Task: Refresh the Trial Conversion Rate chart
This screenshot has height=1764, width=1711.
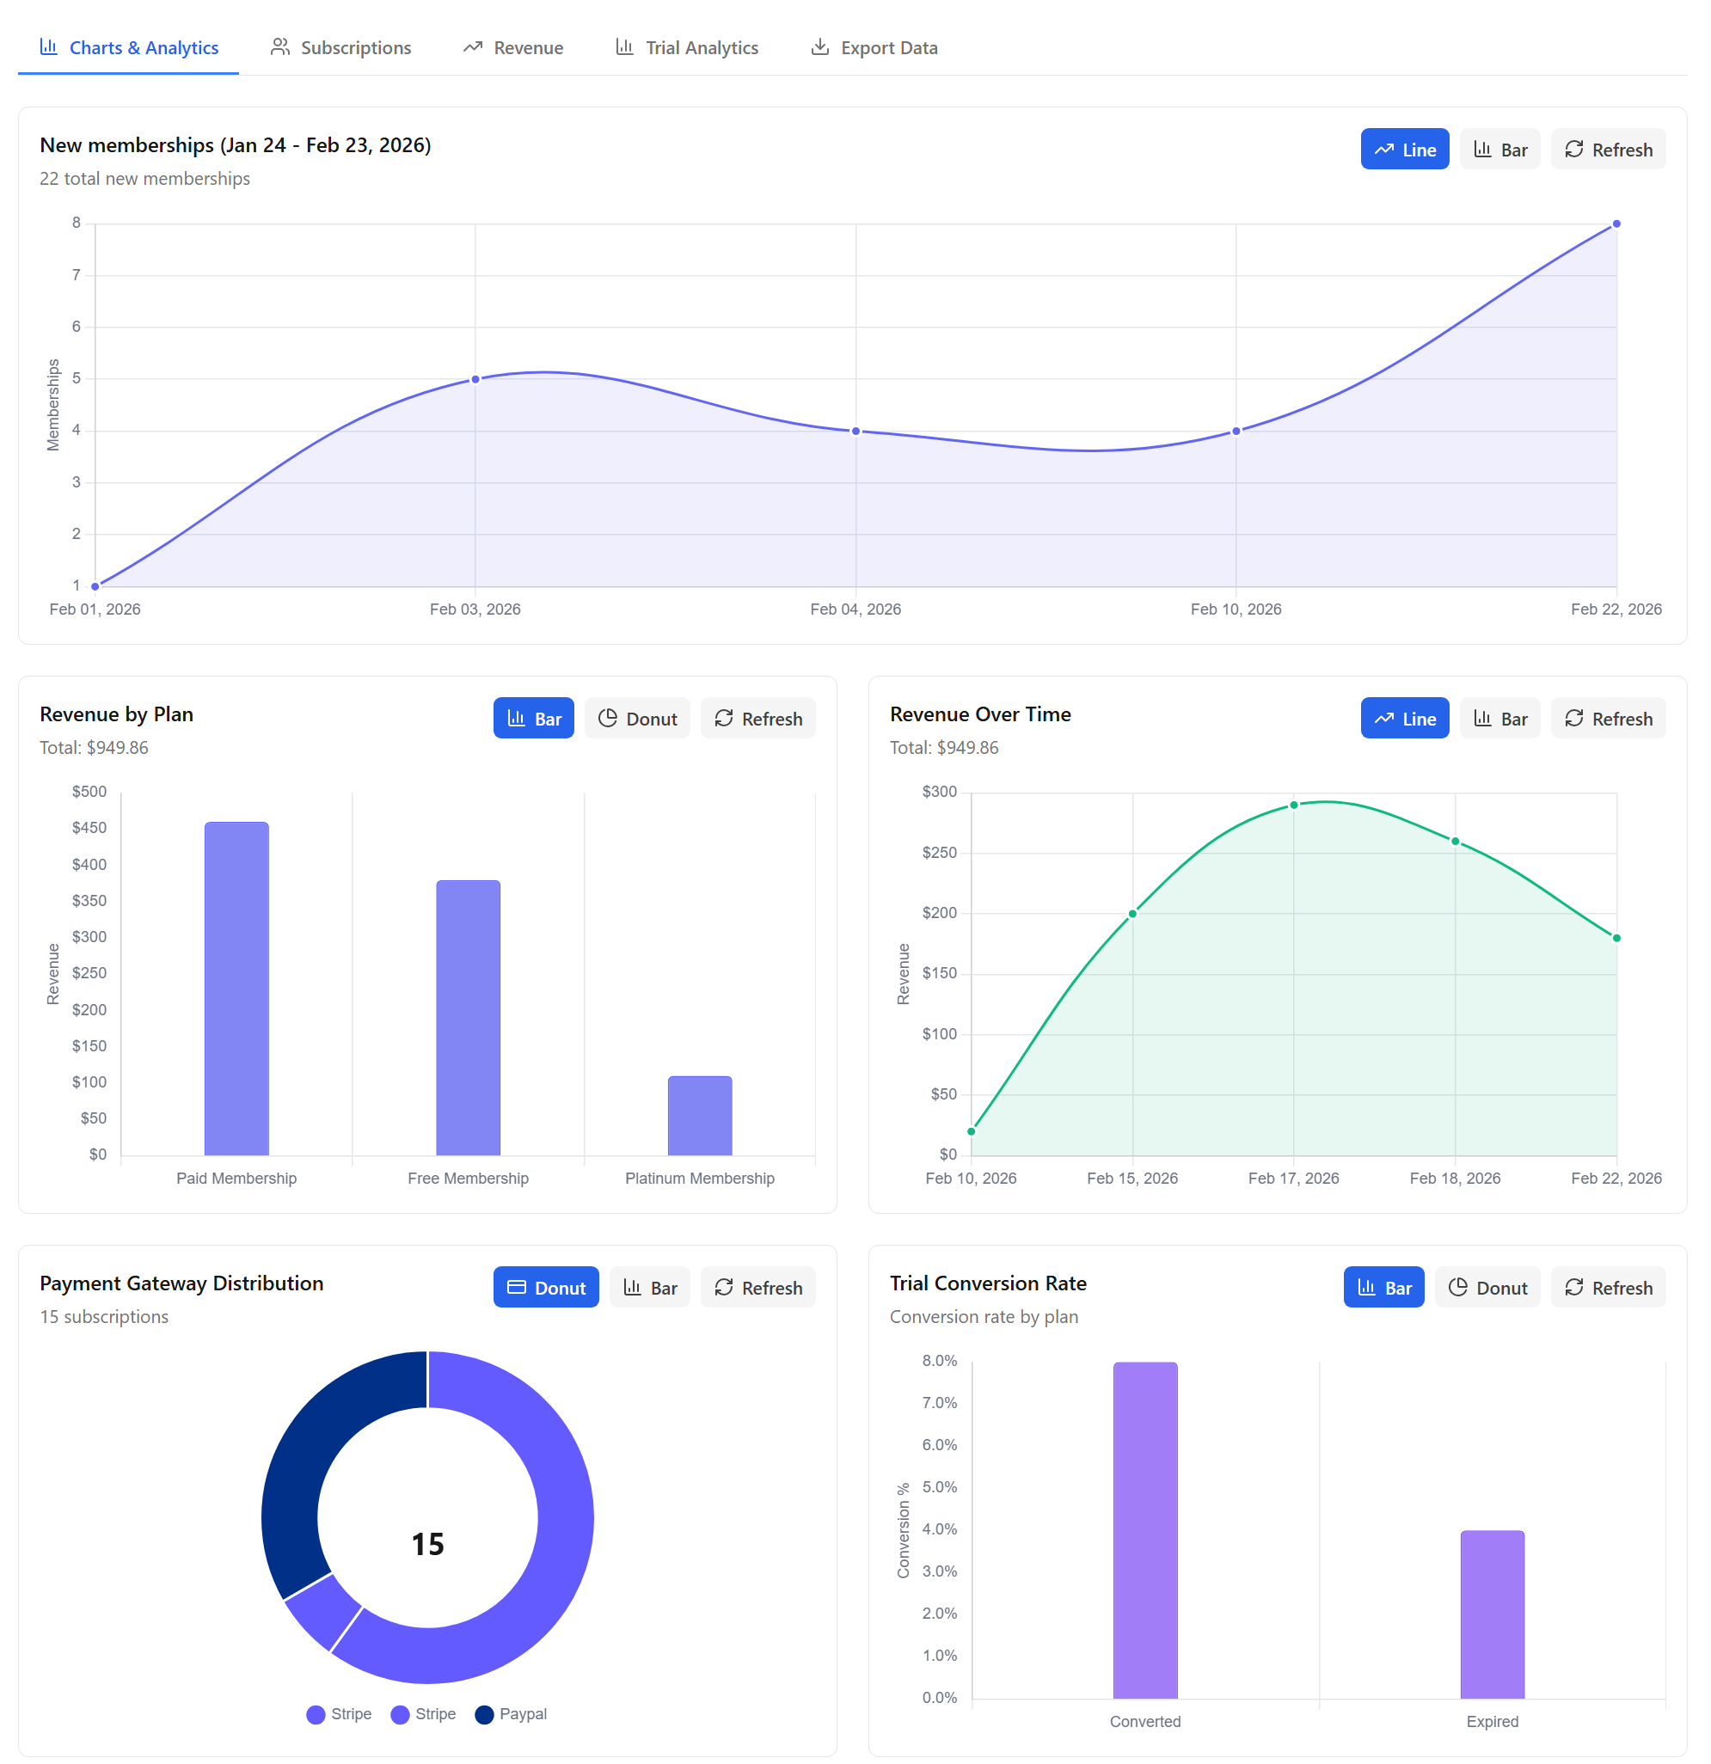Action: click(1609, 1287)
